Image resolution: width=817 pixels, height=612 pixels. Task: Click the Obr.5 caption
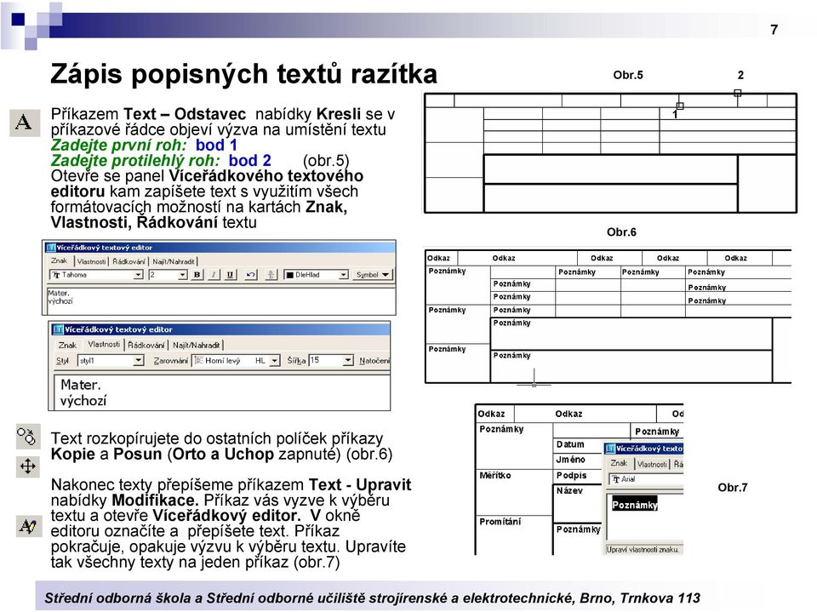click(x=628, y=75)
